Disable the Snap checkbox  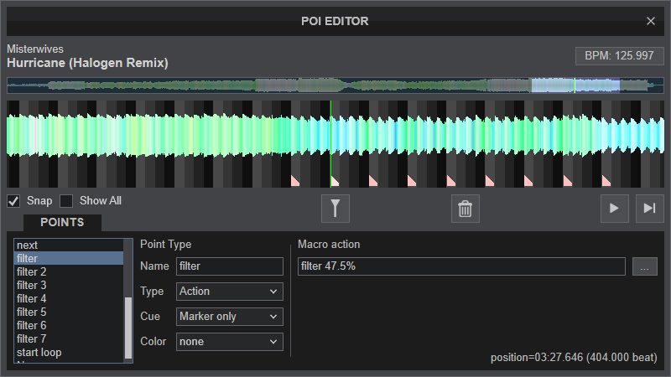tap(13, 201)
